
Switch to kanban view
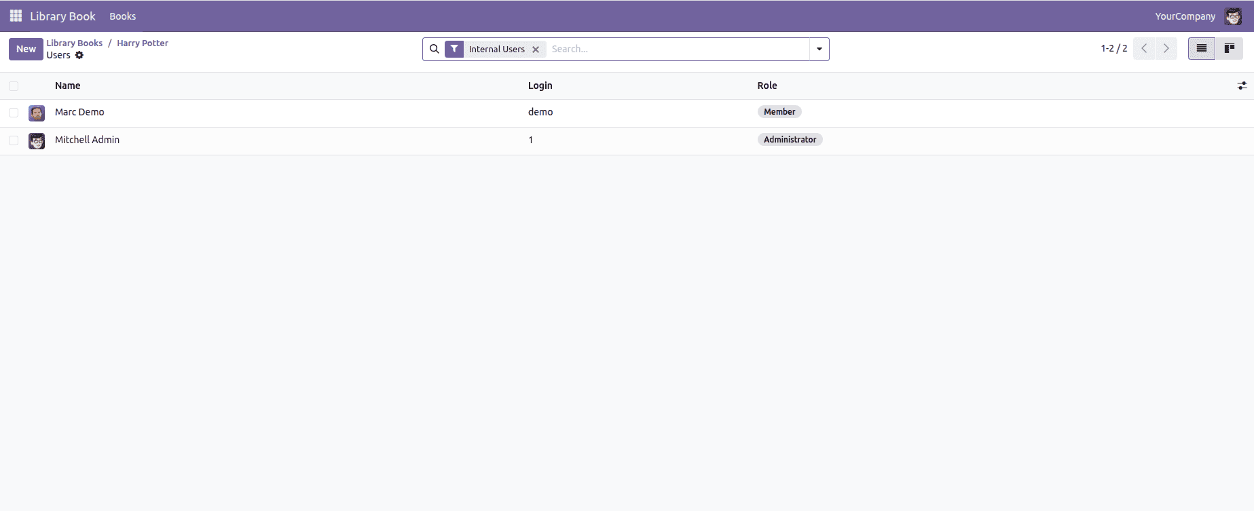(1229, 48)
